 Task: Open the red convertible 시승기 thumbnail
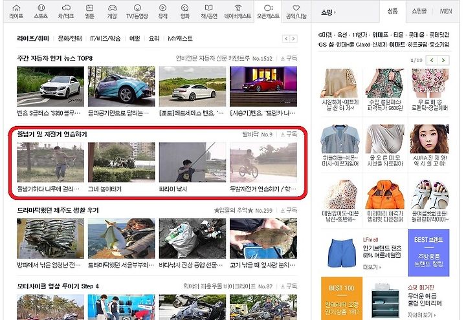click(263, 87)
